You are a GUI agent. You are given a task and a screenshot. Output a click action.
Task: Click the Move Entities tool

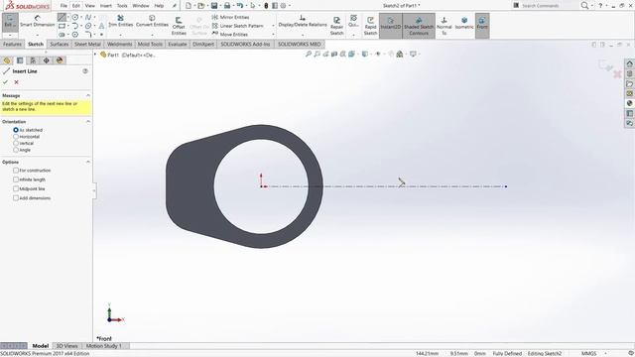(230, 35)
